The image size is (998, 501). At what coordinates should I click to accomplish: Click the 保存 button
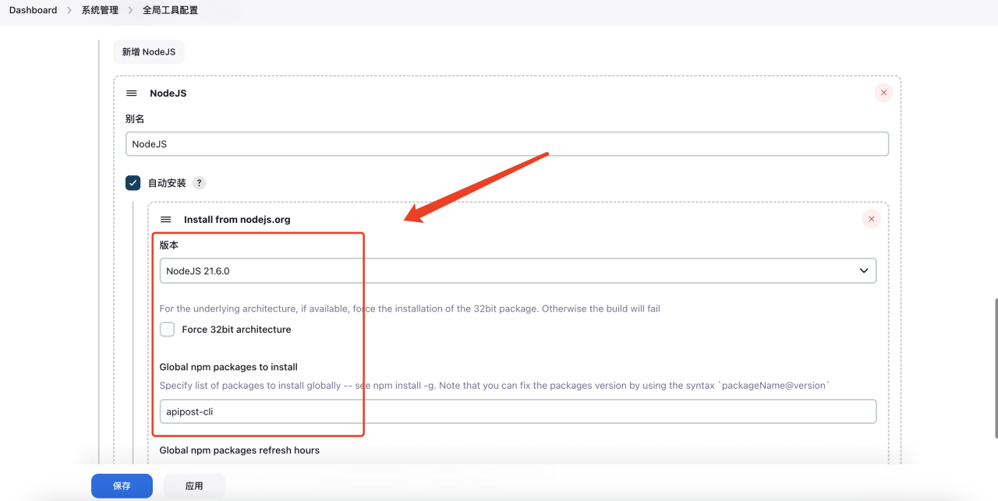coord(122,485)
